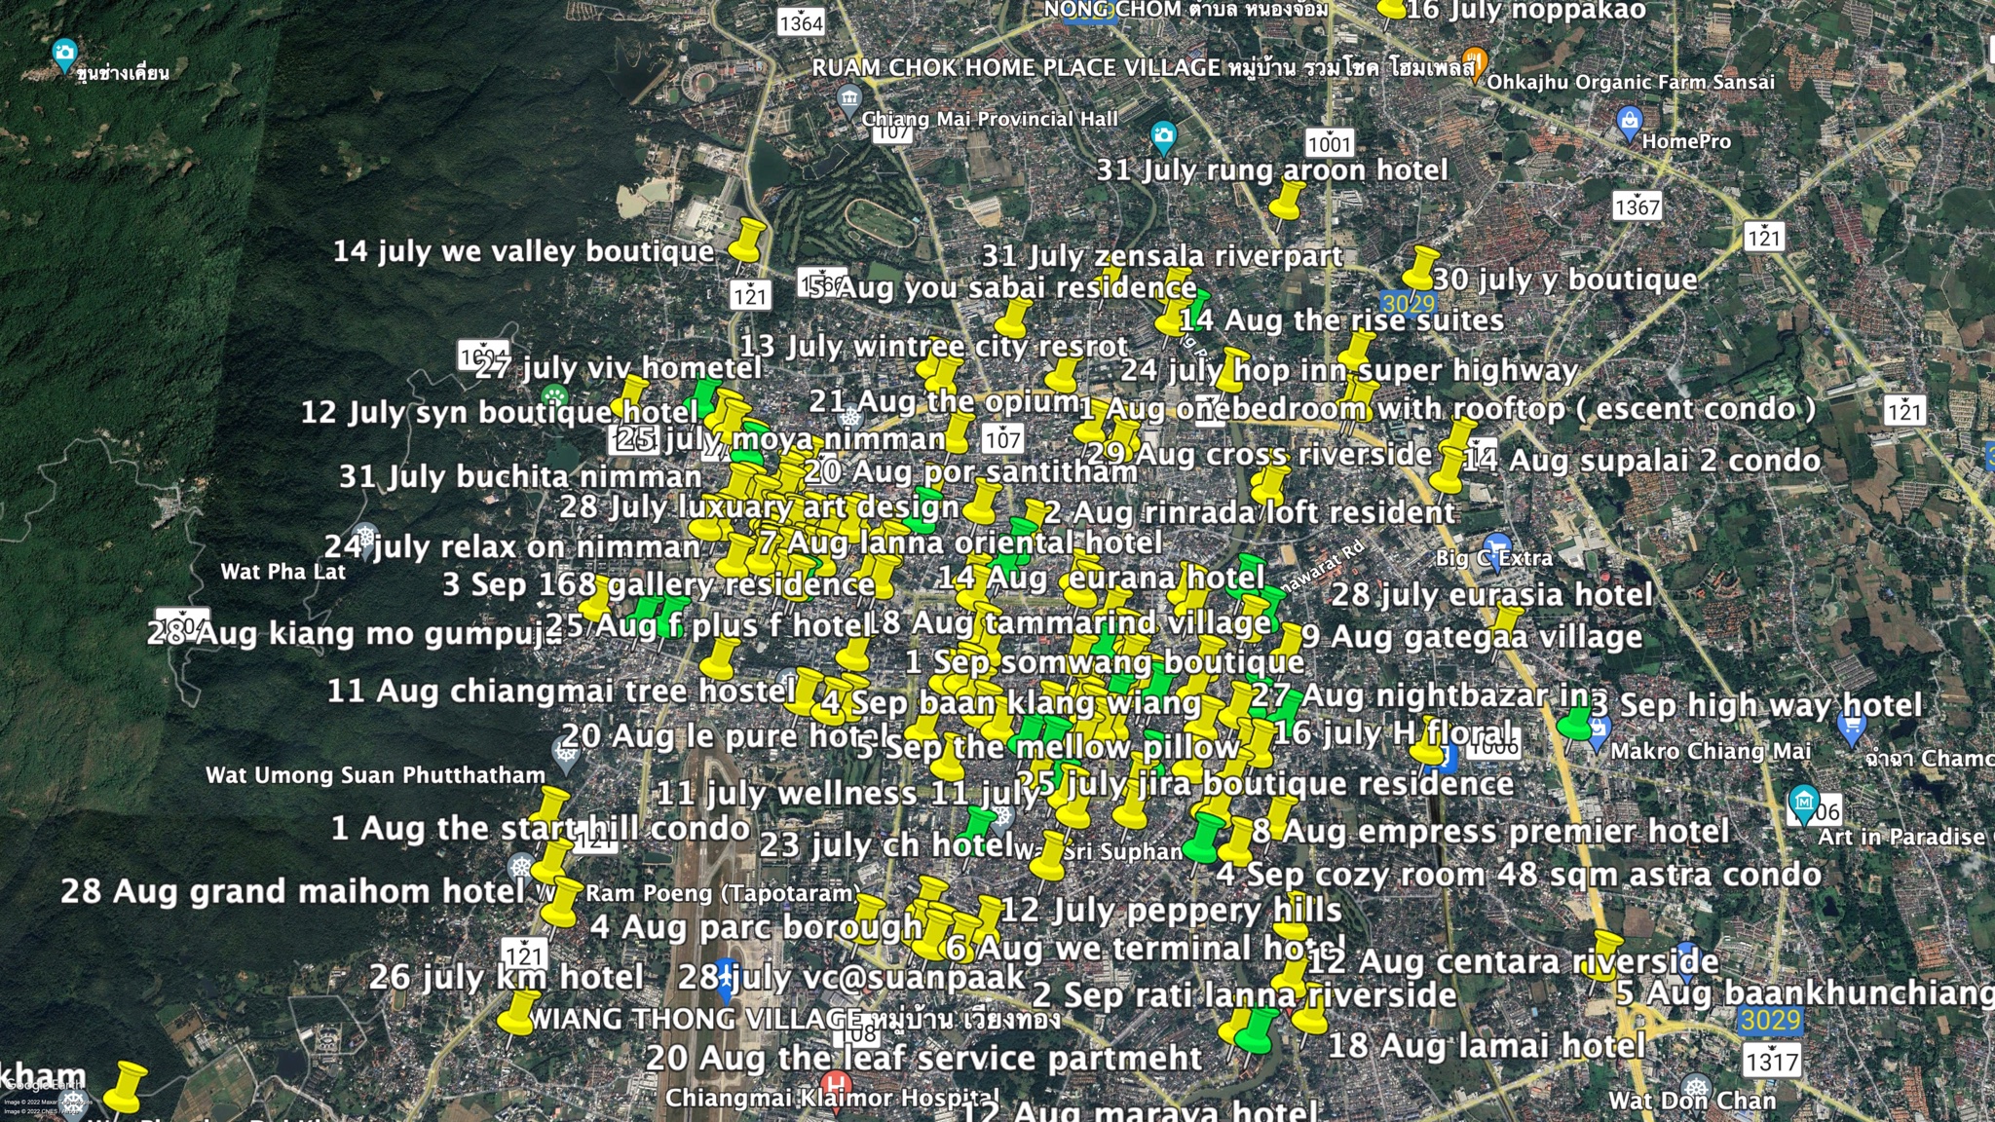Select the '14 Aug the rise suites' label

tap(1341, 320)
